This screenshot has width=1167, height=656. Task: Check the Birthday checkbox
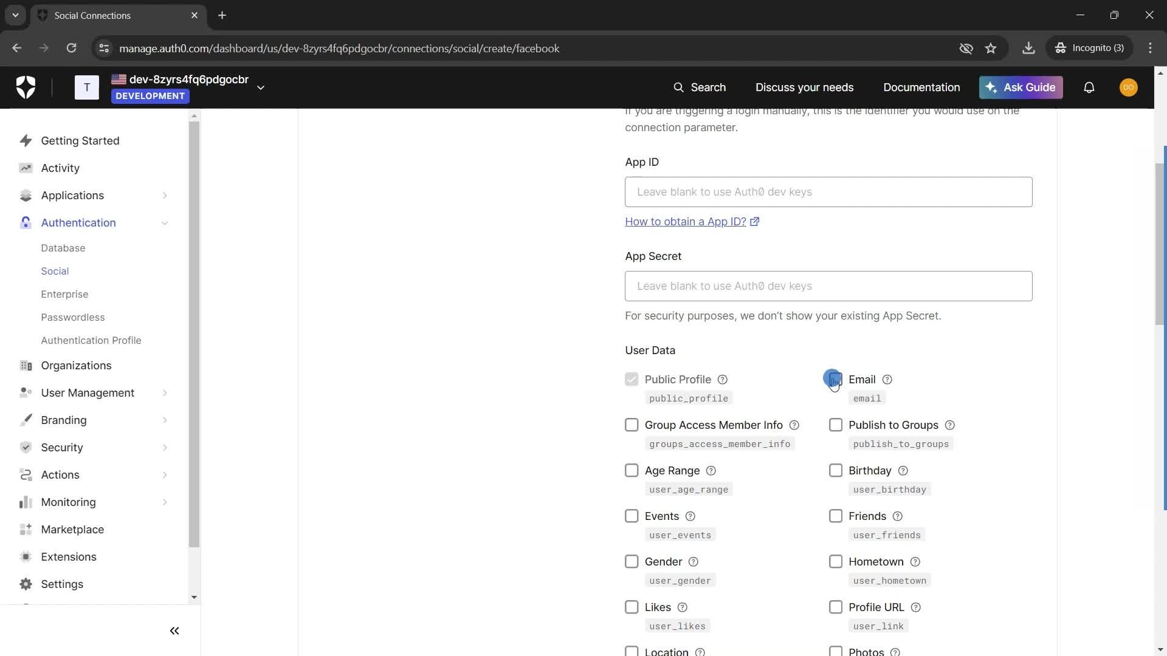pos(836,471)
